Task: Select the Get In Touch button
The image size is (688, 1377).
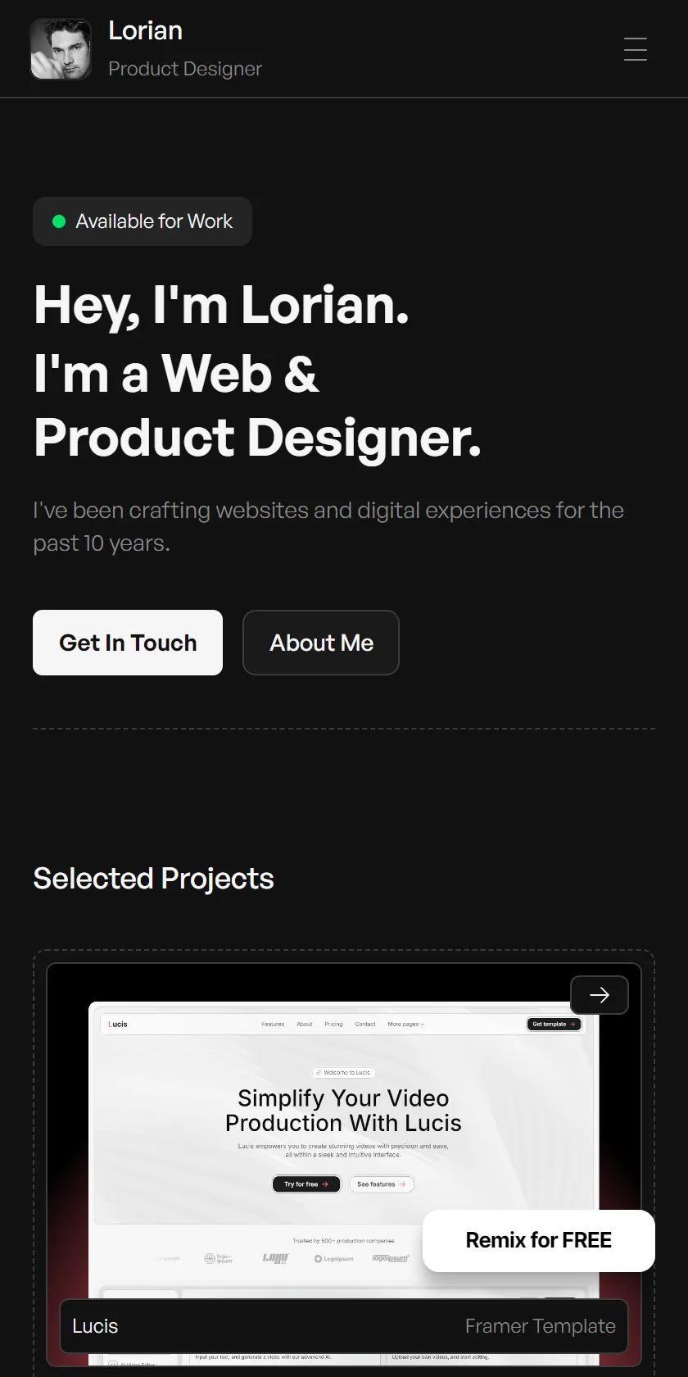Action: click(128, 643)
